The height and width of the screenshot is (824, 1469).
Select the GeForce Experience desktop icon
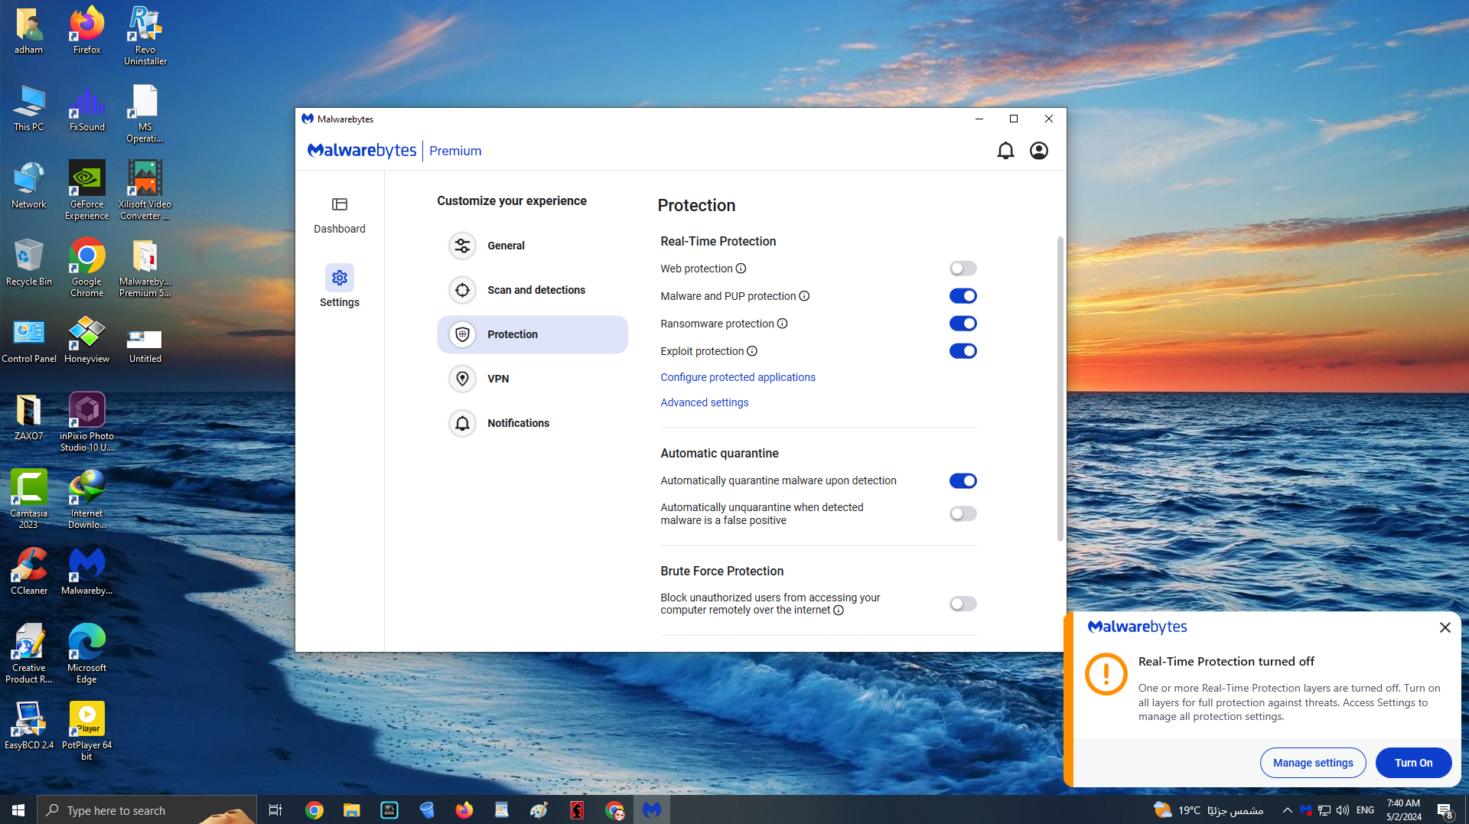[87, 190]
